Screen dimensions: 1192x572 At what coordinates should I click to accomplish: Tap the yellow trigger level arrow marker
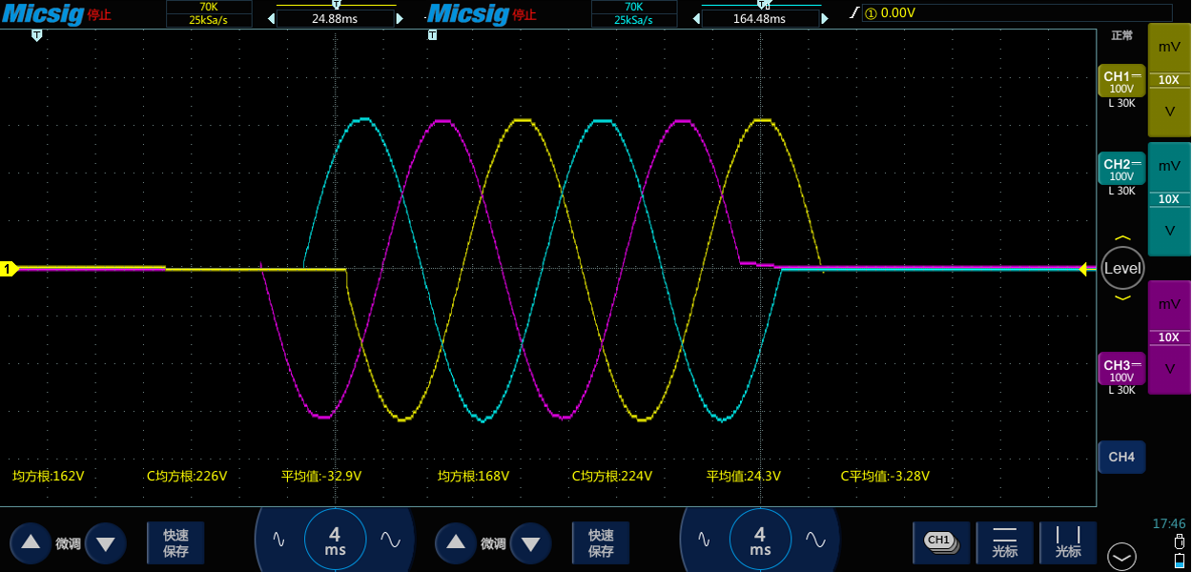(1083, 270)
